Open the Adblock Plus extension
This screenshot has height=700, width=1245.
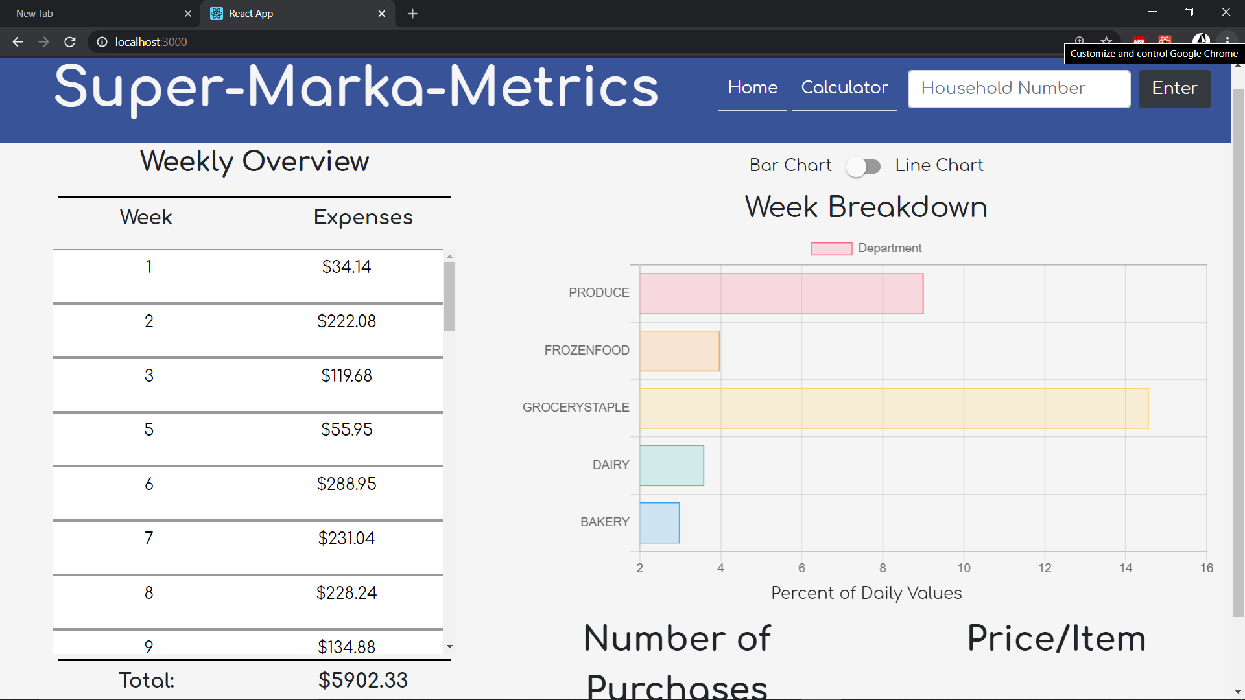1139,41
